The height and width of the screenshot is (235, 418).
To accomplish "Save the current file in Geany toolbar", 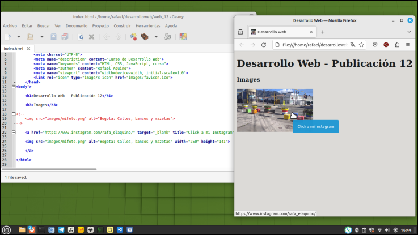I will click(53, 37).
